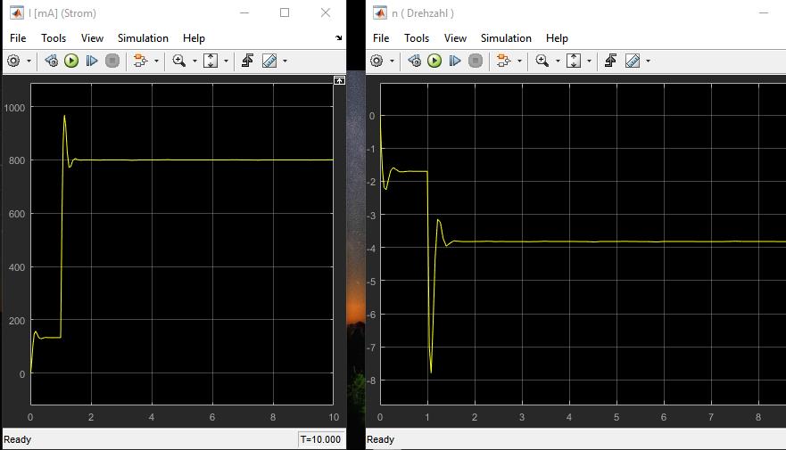Open File menu in Drehzahl scope

381,38
